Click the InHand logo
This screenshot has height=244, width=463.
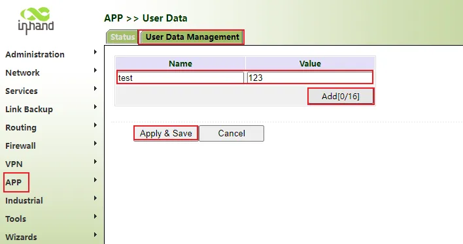pyautogui.click(x=36, y=21)
